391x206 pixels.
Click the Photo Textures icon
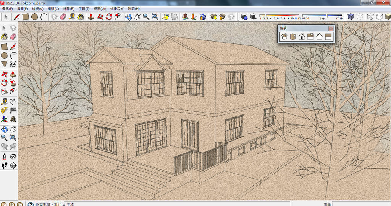click(x=194, y=17)
